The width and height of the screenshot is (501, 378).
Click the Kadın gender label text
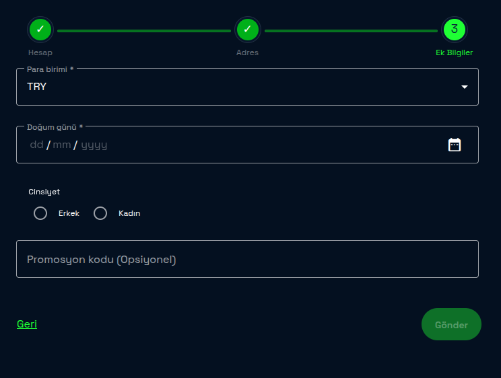click(129, 213)
